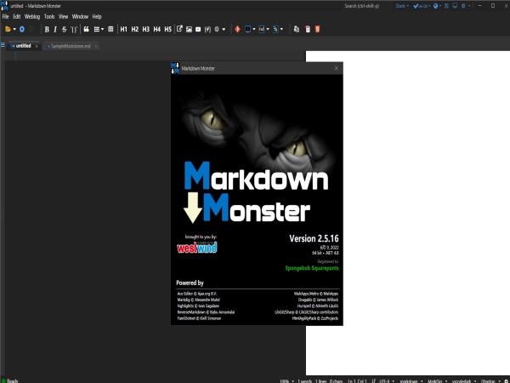The width and height of the screenshot is (510, 383).
Task: Toggle the sidebar hamburger icon left of tabs
Action: (3, 45)
